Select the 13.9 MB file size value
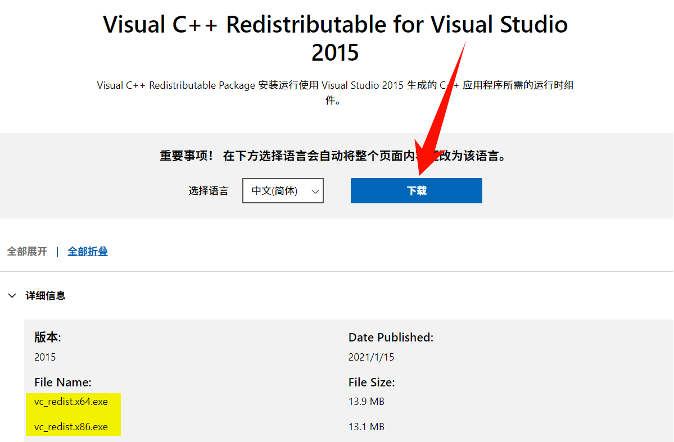674x442 pixels. pos(365,401)
